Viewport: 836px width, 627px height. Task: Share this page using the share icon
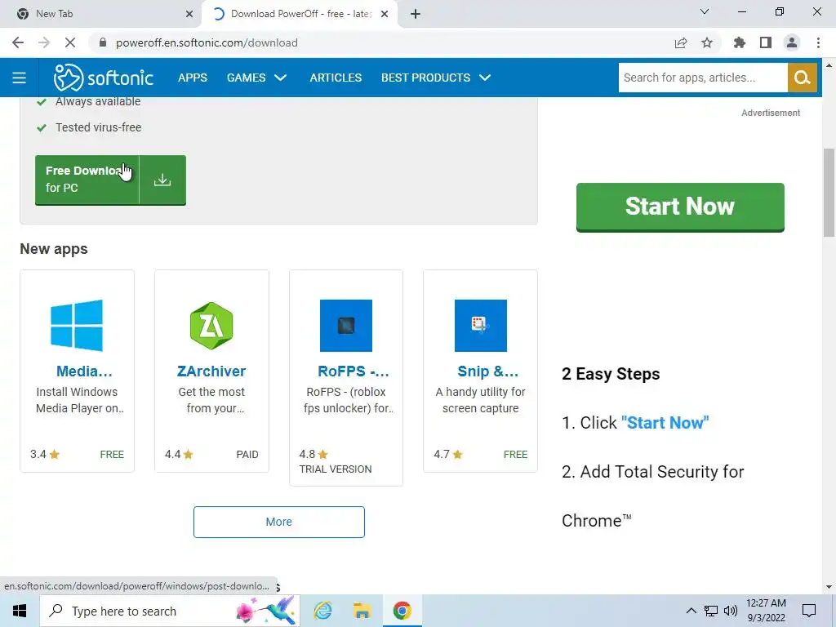tap(681, 42)
